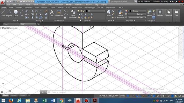Open the layer name dropdown list
Viewport: 184px width, 103px height.
91,11
